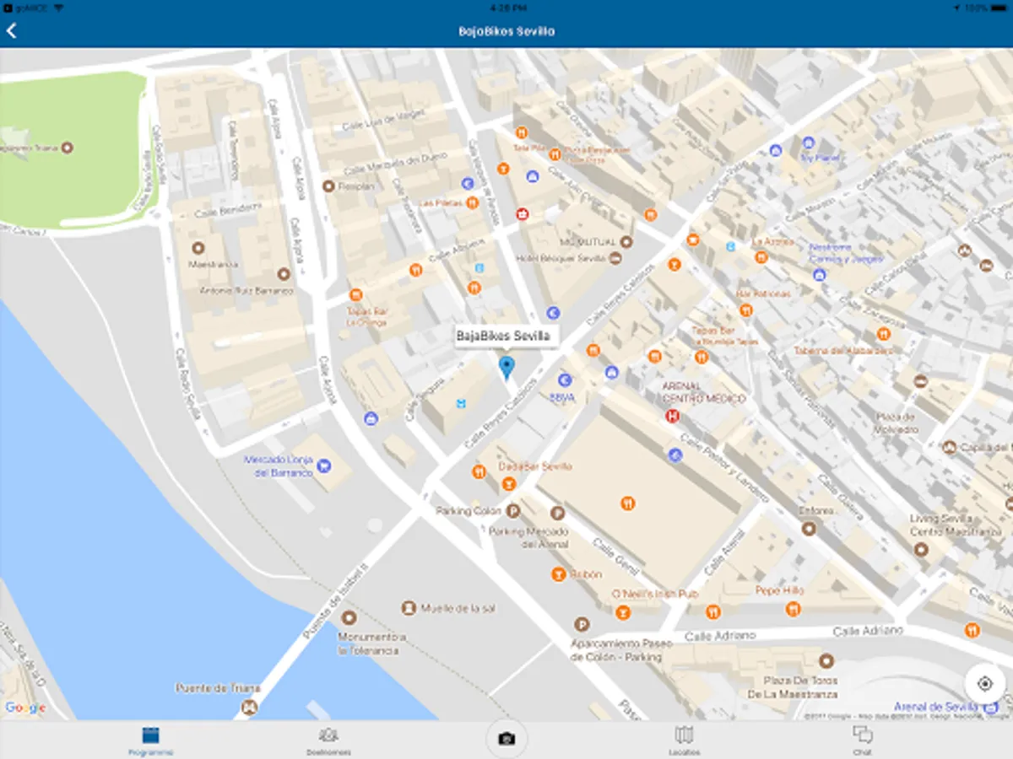Switch to the Chat tab

862,740
